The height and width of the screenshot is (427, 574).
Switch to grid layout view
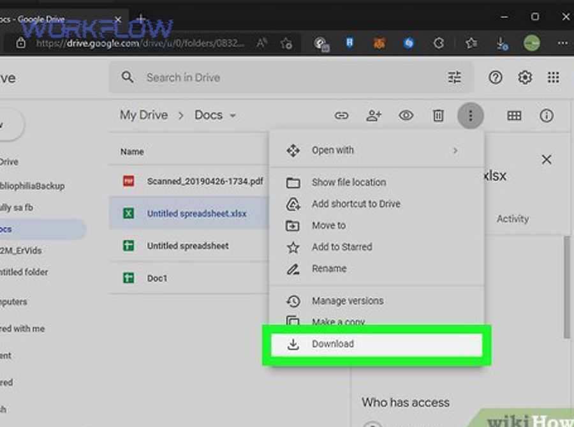point(514,116)
